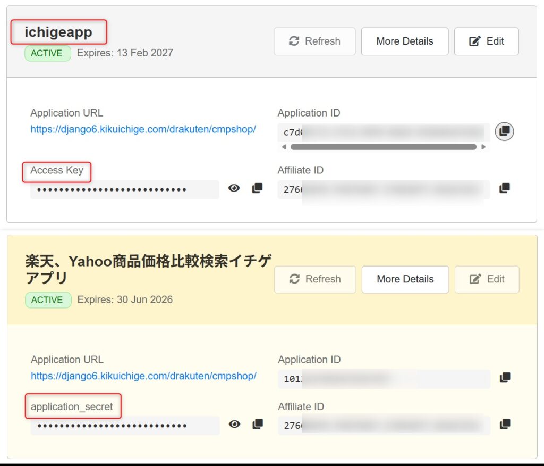
Task: Reveal the Access Key with eye icon
Action: [x=234, y=188]
